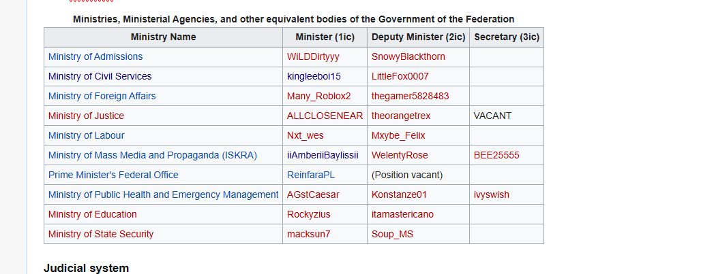Viewport: 716px width, 274px height.
Task: Open Ministry of Mass Media and Propaganda (ISKRA)
Action: pos(152,155)
